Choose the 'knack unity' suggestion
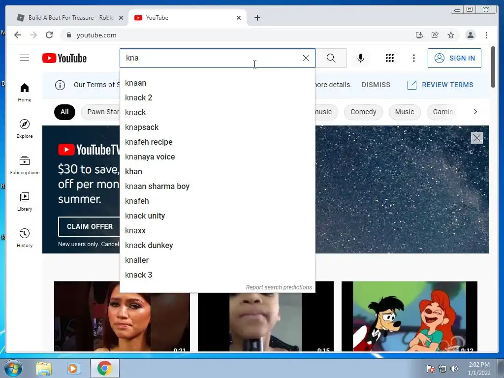504x378 pixels. pos(217,216)
